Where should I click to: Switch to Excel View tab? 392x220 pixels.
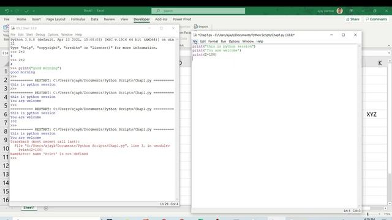124,19
